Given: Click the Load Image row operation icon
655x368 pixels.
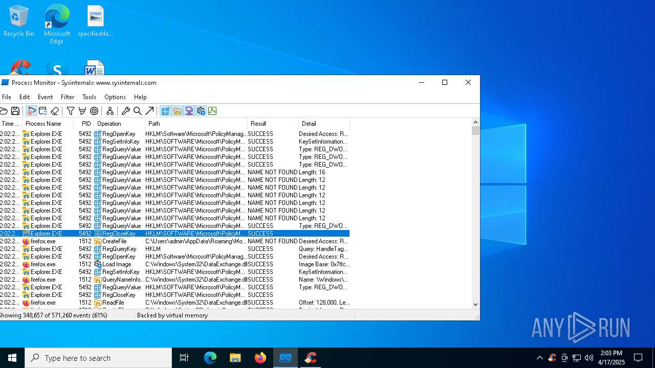Looking at the screenshot, I should coord(98,264).
